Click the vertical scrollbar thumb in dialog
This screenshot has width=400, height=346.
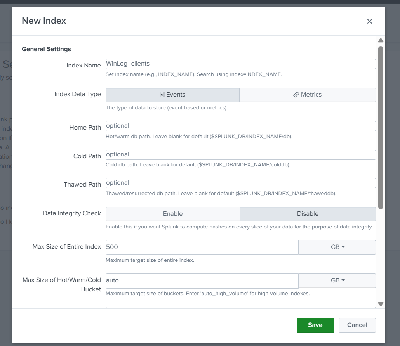381,128
